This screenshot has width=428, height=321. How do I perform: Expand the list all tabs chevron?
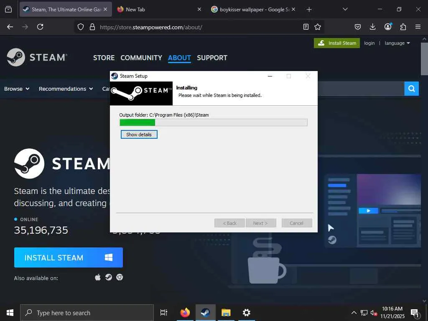point(345,9)
